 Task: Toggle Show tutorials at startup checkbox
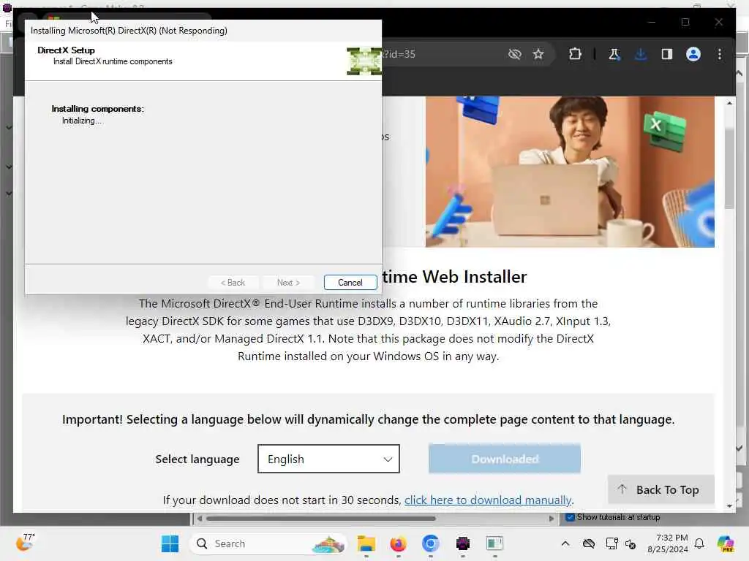click(570, 517)
